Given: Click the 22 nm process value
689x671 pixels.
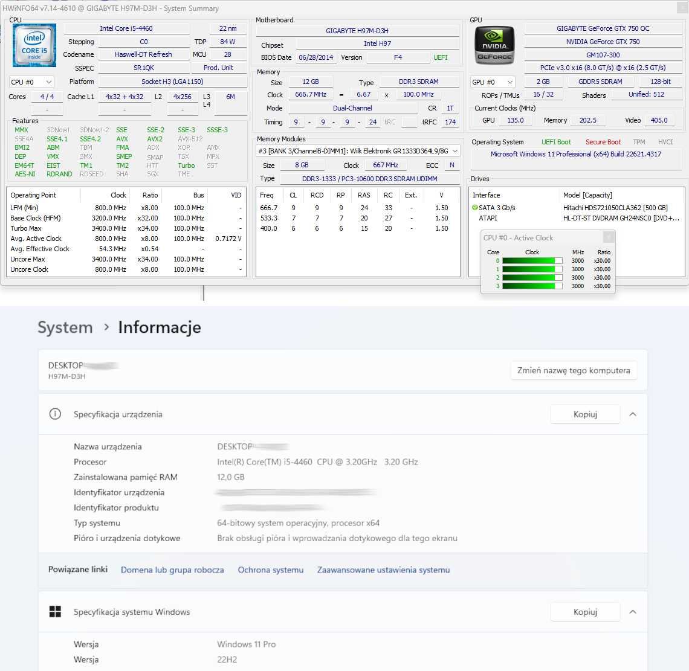Looking at the screenshot, I should click(228, 28).
